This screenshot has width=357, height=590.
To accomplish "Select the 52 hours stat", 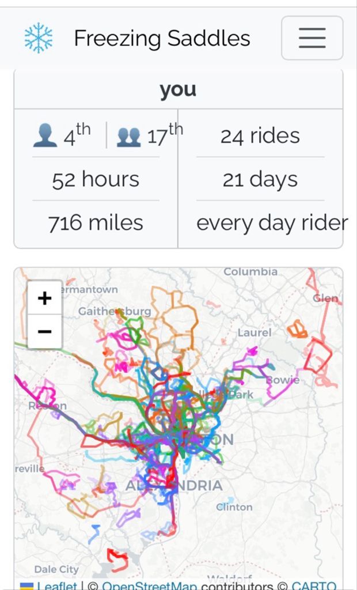I will point(96,179).
